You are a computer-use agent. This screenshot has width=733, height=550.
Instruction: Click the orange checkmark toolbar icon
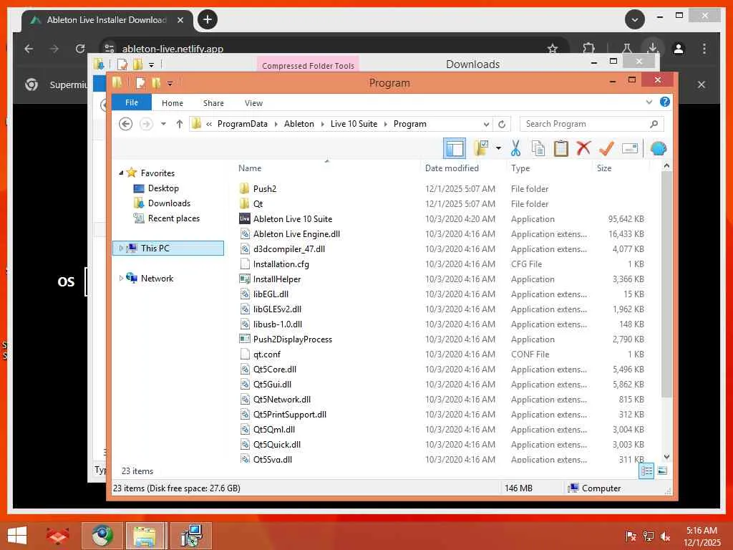606,149
